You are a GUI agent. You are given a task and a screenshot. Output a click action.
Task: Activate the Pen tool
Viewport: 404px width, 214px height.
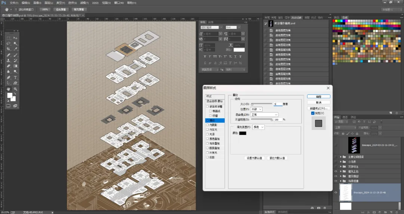click(9, 77)
